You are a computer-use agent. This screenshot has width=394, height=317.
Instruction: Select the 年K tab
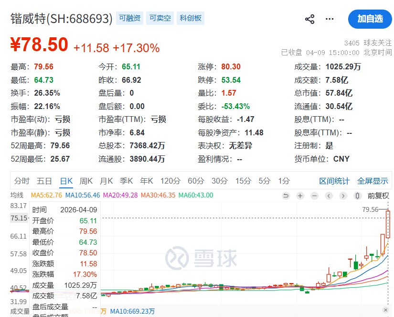click(x=147, y=181)
